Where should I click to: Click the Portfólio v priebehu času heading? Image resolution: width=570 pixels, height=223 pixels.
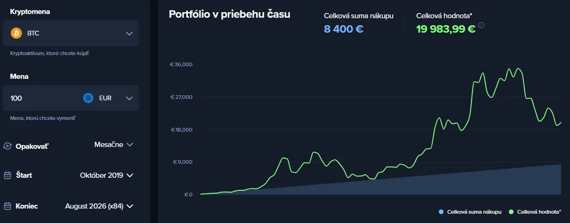click(229, 14)
